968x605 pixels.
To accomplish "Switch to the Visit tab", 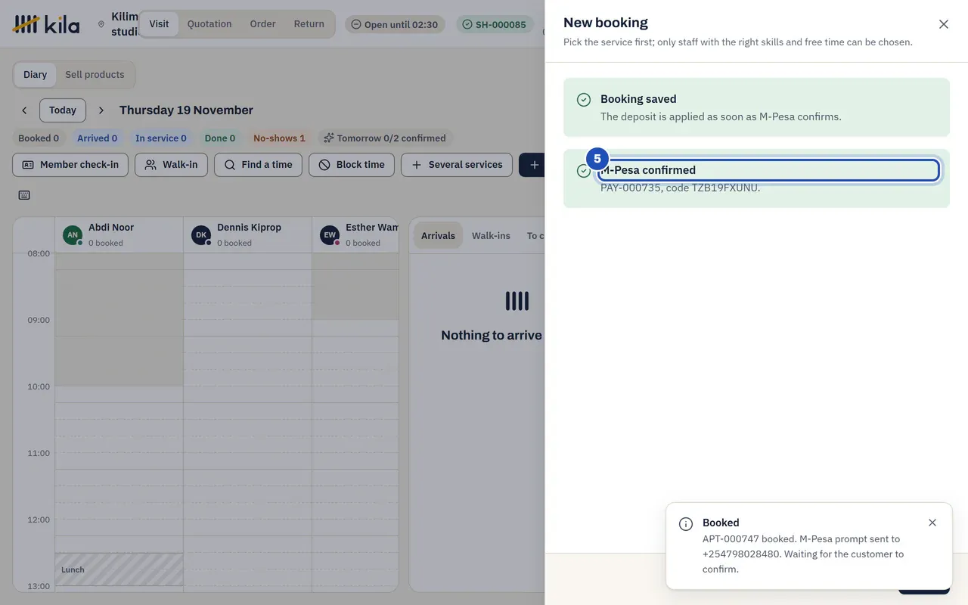I will click(159, 24).
